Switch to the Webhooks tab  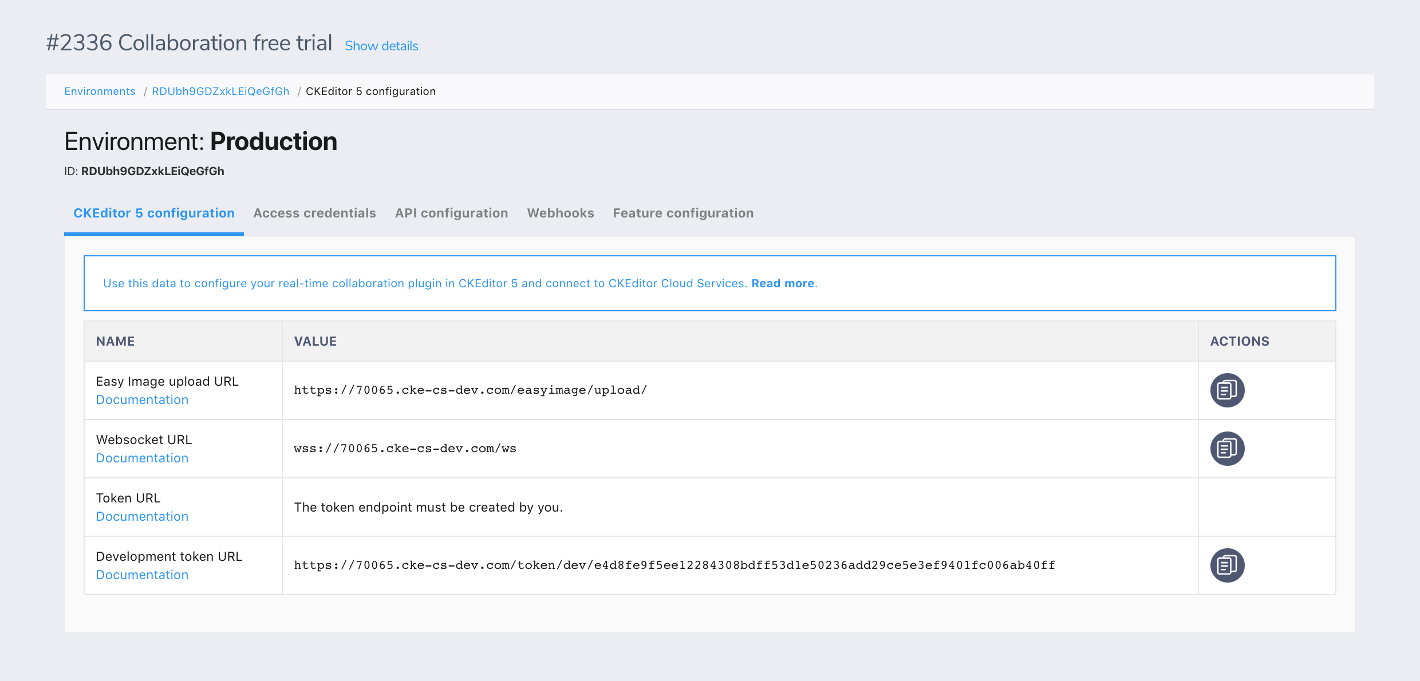point(560,213)
